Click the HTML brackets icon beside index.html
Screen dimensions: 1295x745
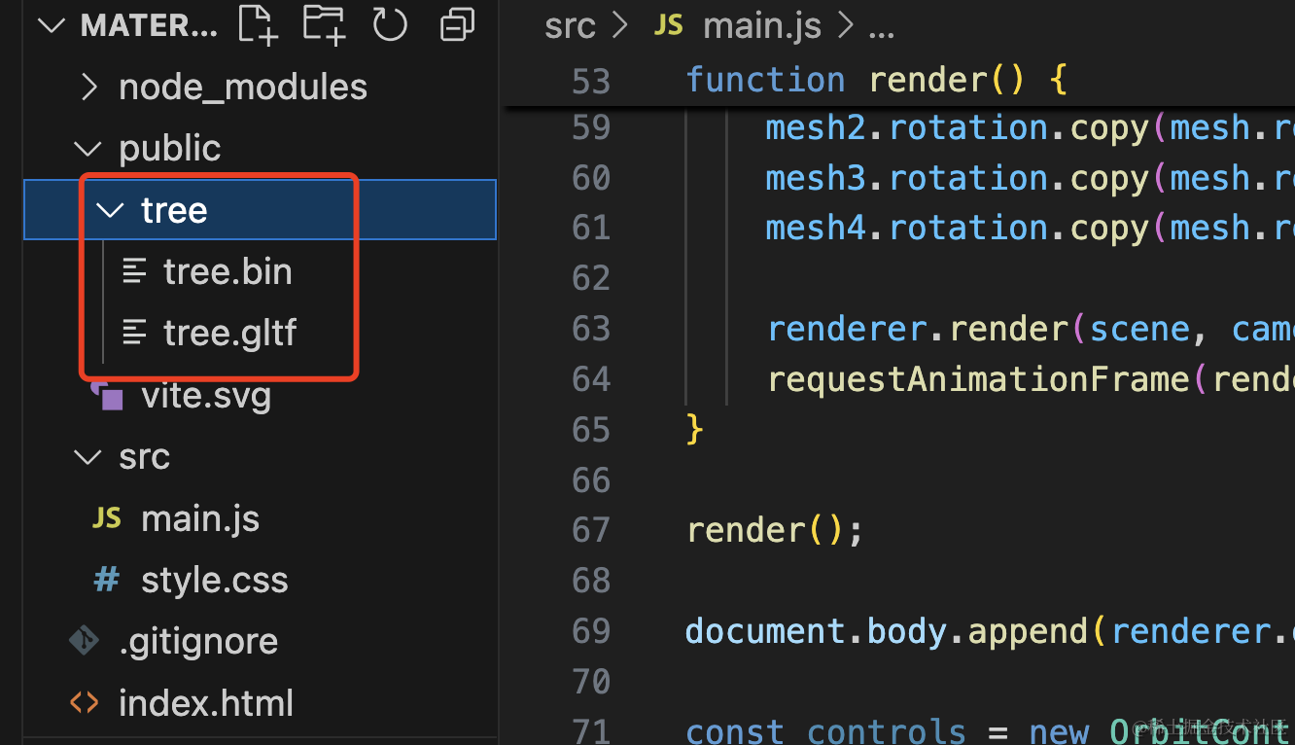pyautogui.click(x=85, y=703)
